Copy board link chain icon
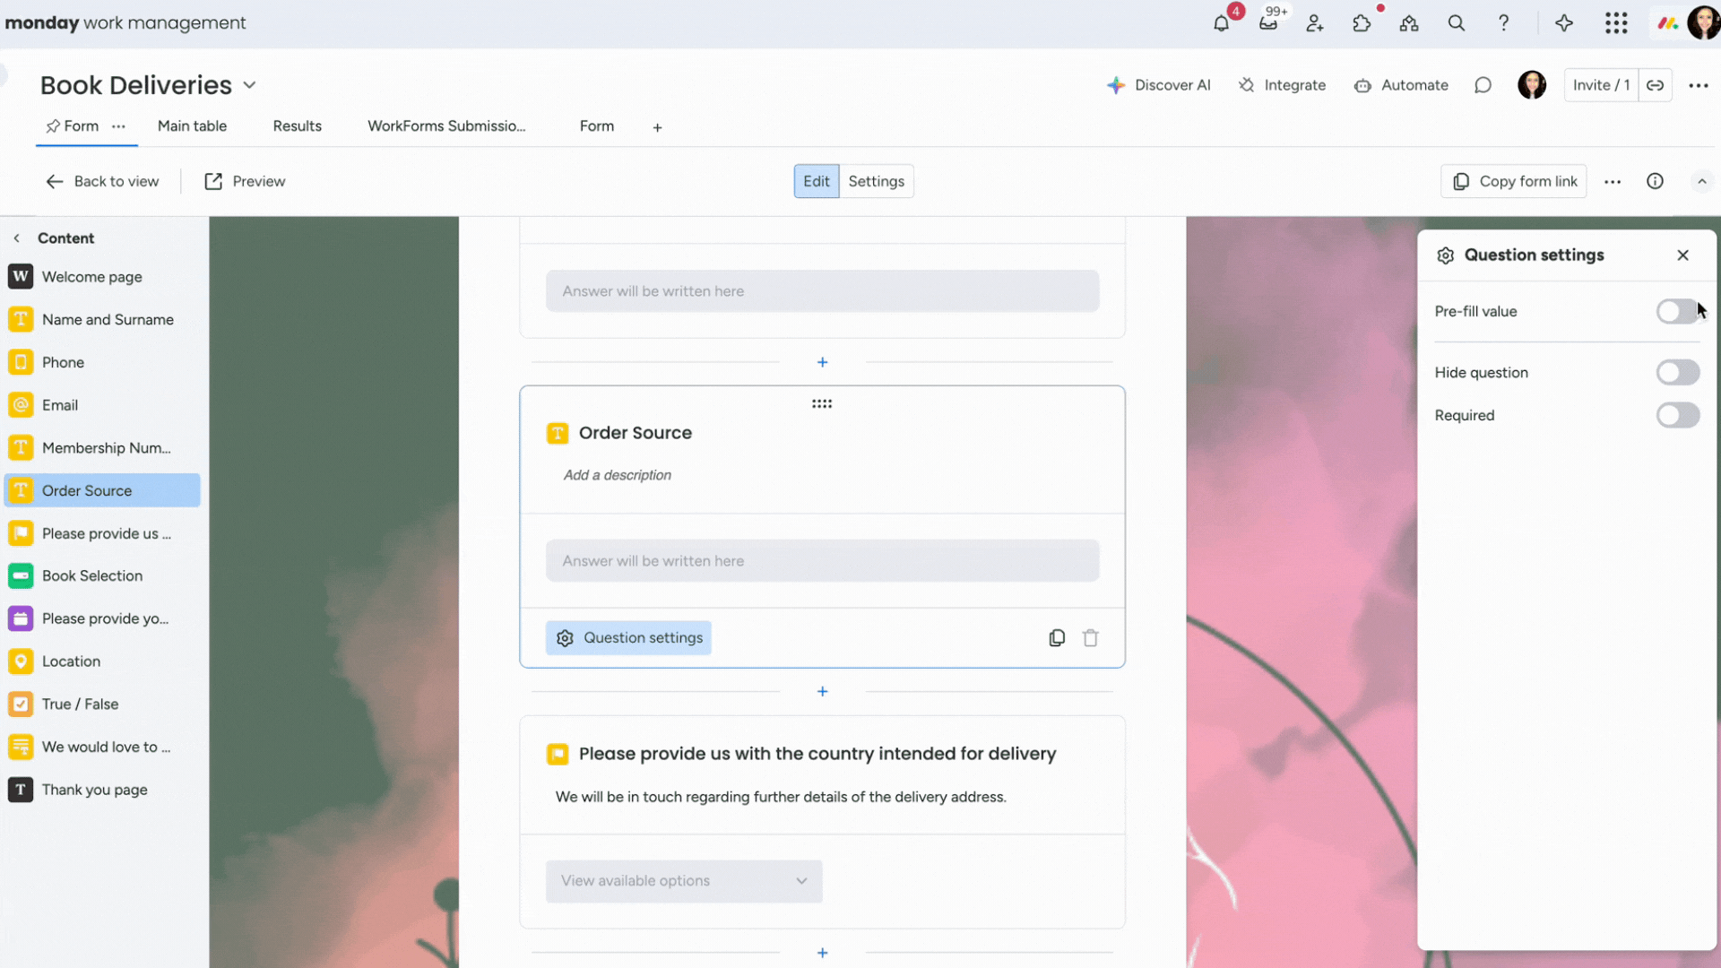Image resolution: width=1721 pixels, height=968 pixels. tap(1655, 85)
